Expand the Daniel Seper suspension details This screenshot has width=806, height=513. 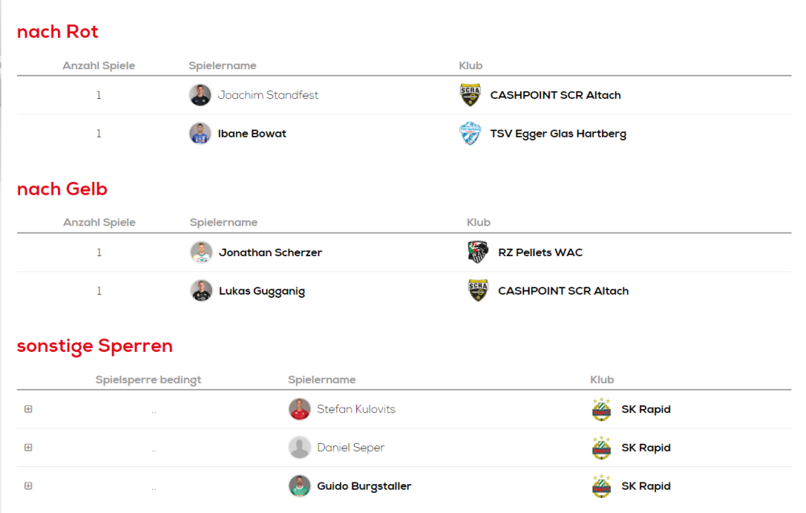tap(28, 448)
